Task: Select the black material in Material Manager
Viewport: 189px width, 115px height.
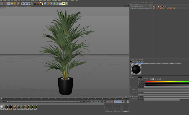Action: (x=10, y=107)
